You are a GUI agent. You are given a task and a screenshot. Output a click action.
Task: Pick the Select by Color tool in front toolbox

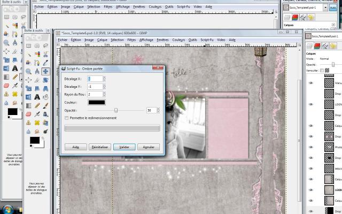37,54
